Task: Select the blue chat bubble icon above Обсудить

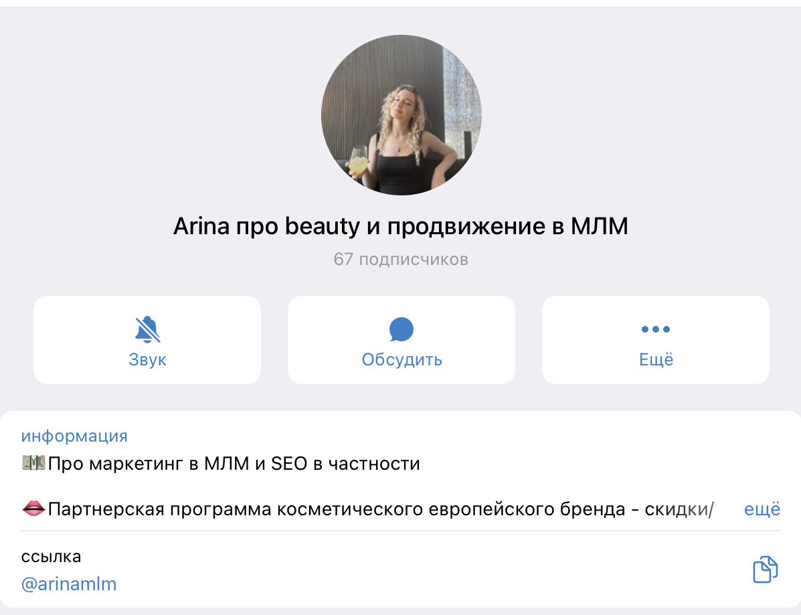Action: (401, 328)
